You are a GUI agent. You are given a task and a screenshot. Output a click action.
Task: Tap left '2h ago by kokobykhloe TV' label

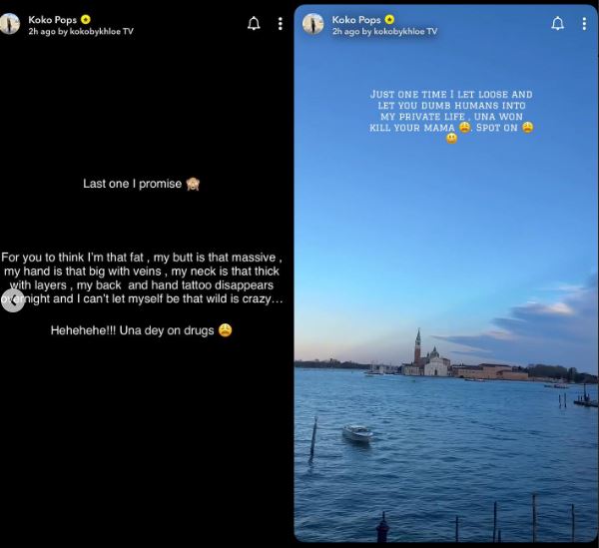coord(81,31)
